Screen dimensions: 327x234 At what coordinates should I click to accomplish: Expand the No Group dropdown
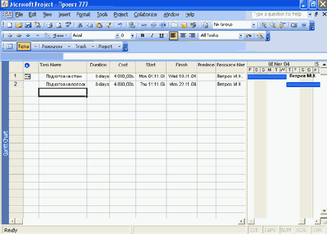(253, 25)
